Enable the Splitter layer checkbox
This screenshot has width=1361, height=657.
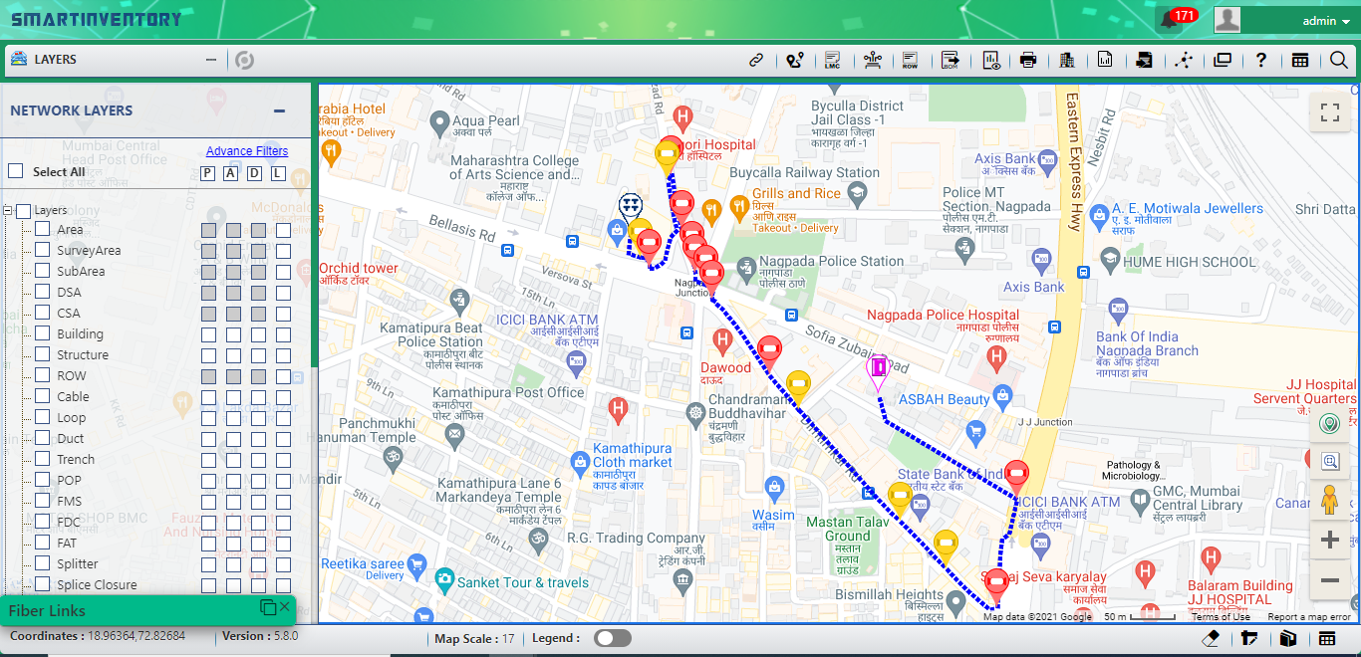click(x=42, y=563)
